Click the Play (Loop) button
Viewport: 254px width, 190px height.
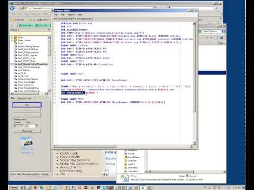[27, 131]
